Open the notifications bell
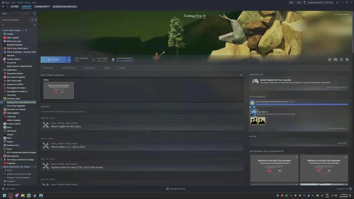354x199 pixels. tap(299, 2)
